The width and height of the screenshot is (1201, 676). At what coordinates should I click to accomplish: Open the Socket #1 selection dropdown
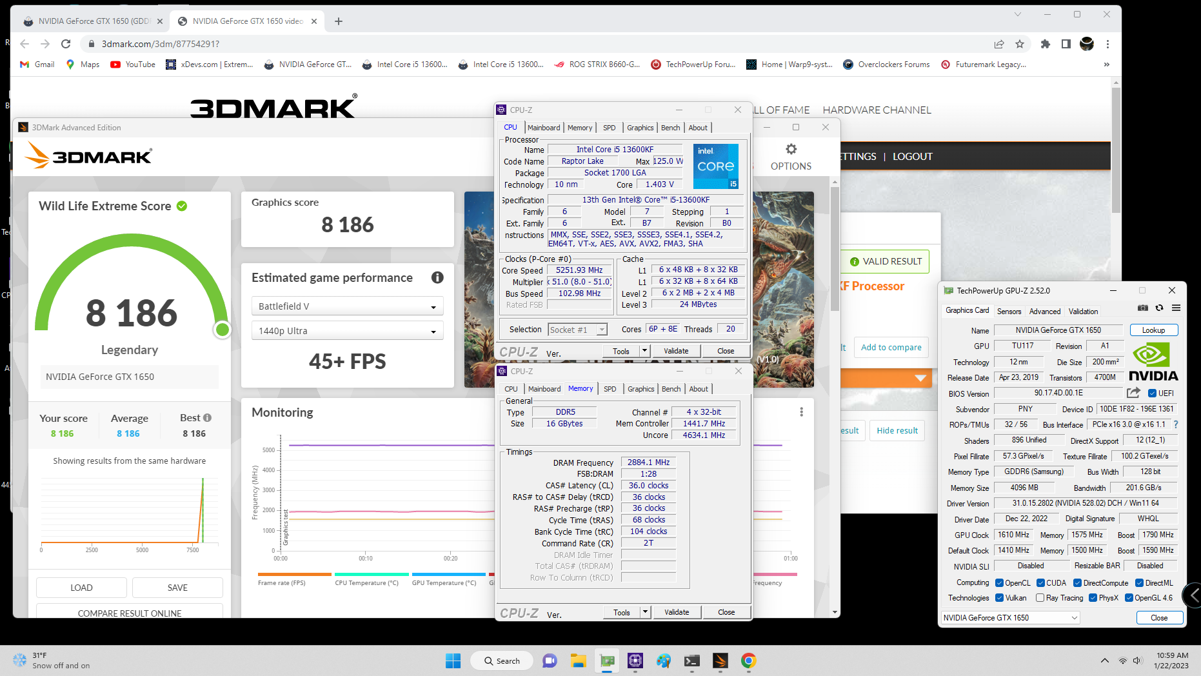pos(577,330)
